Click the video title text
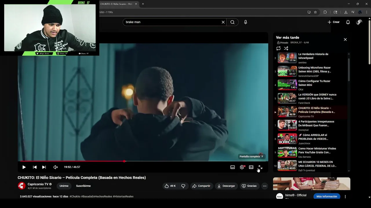Screen dimensions: 371x208 click(82, 178)
